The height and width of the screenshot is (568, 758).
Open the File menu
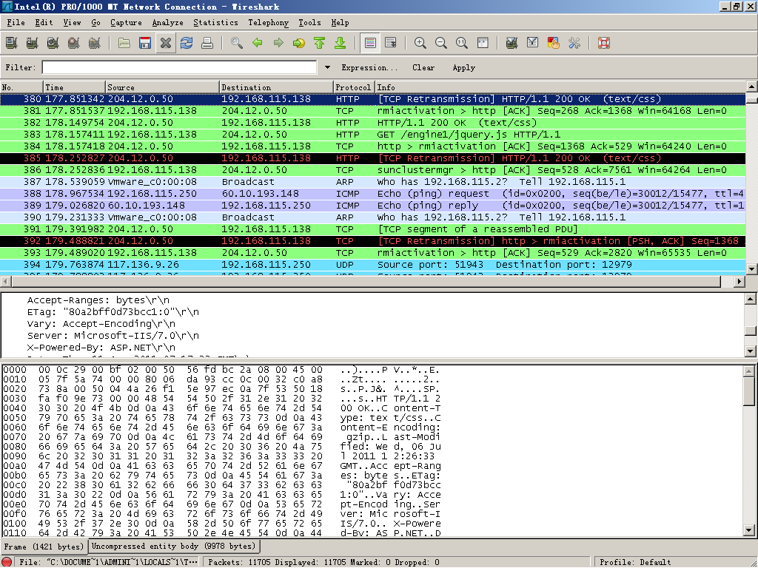[16, 23]
